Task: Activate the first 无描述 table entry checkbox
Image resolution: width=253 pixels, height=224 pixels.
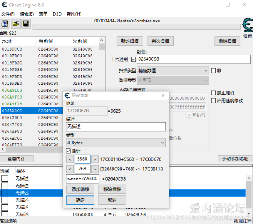Action: 5,178
